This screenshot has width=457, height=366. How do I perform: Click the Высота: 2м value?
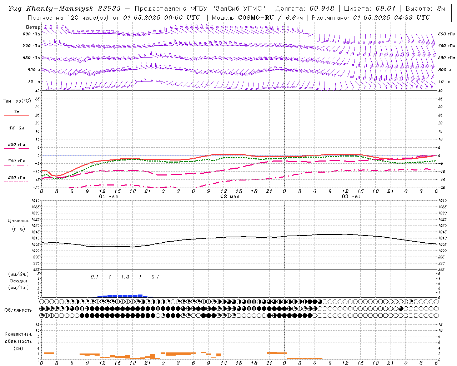[425, 9]
